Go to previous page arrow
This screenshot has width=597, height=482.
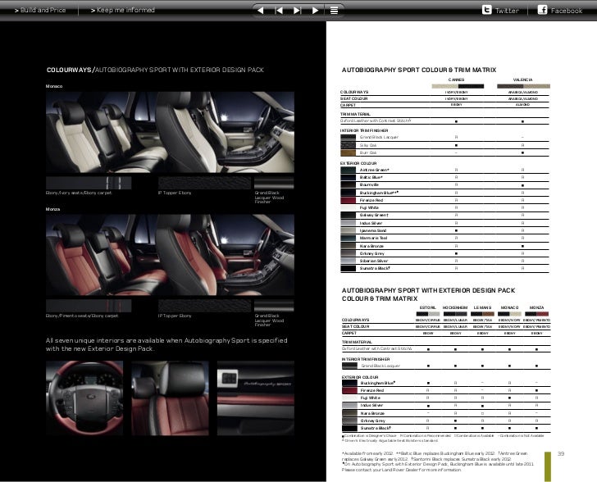261,11
